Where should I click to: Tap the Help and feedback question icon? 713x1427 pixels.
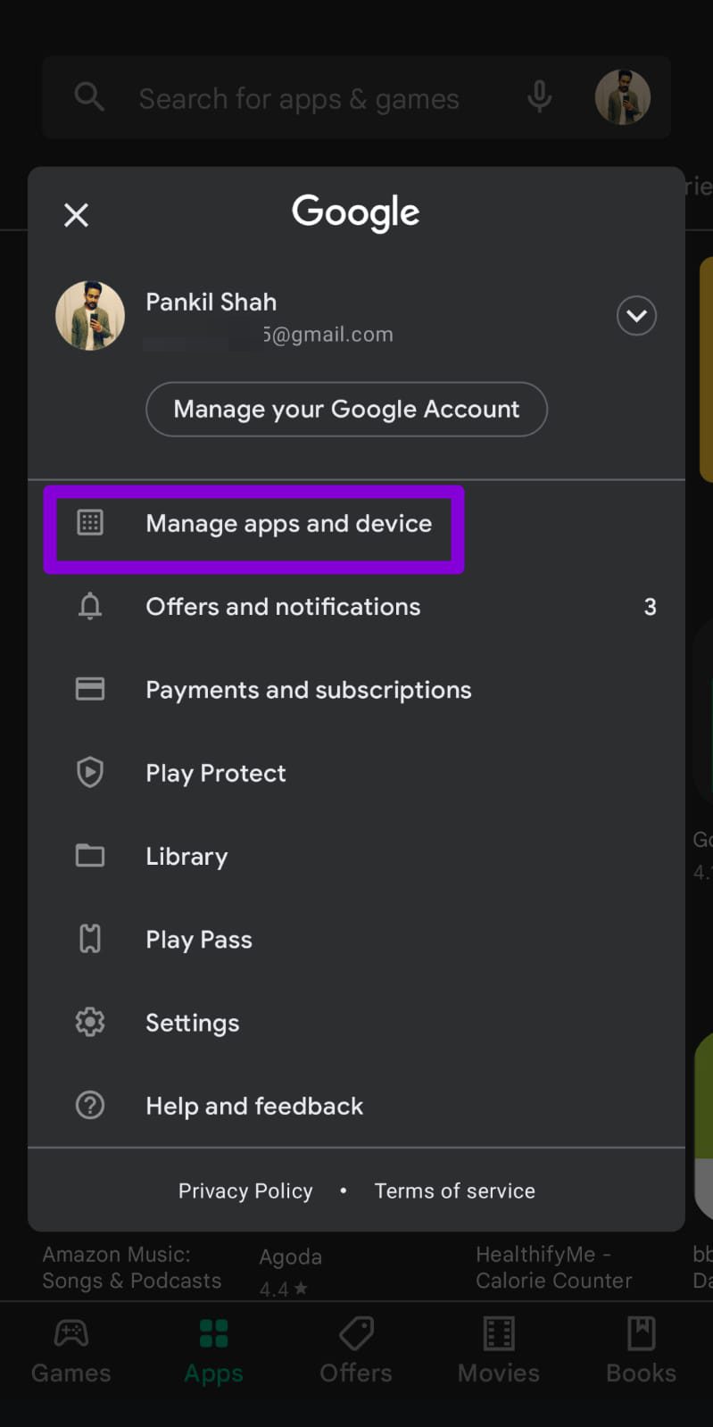tap(90, 1106)
